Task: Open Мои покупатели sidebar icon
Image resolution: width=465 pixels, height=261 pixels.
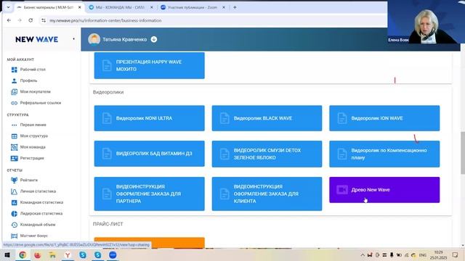Action: 14,92
